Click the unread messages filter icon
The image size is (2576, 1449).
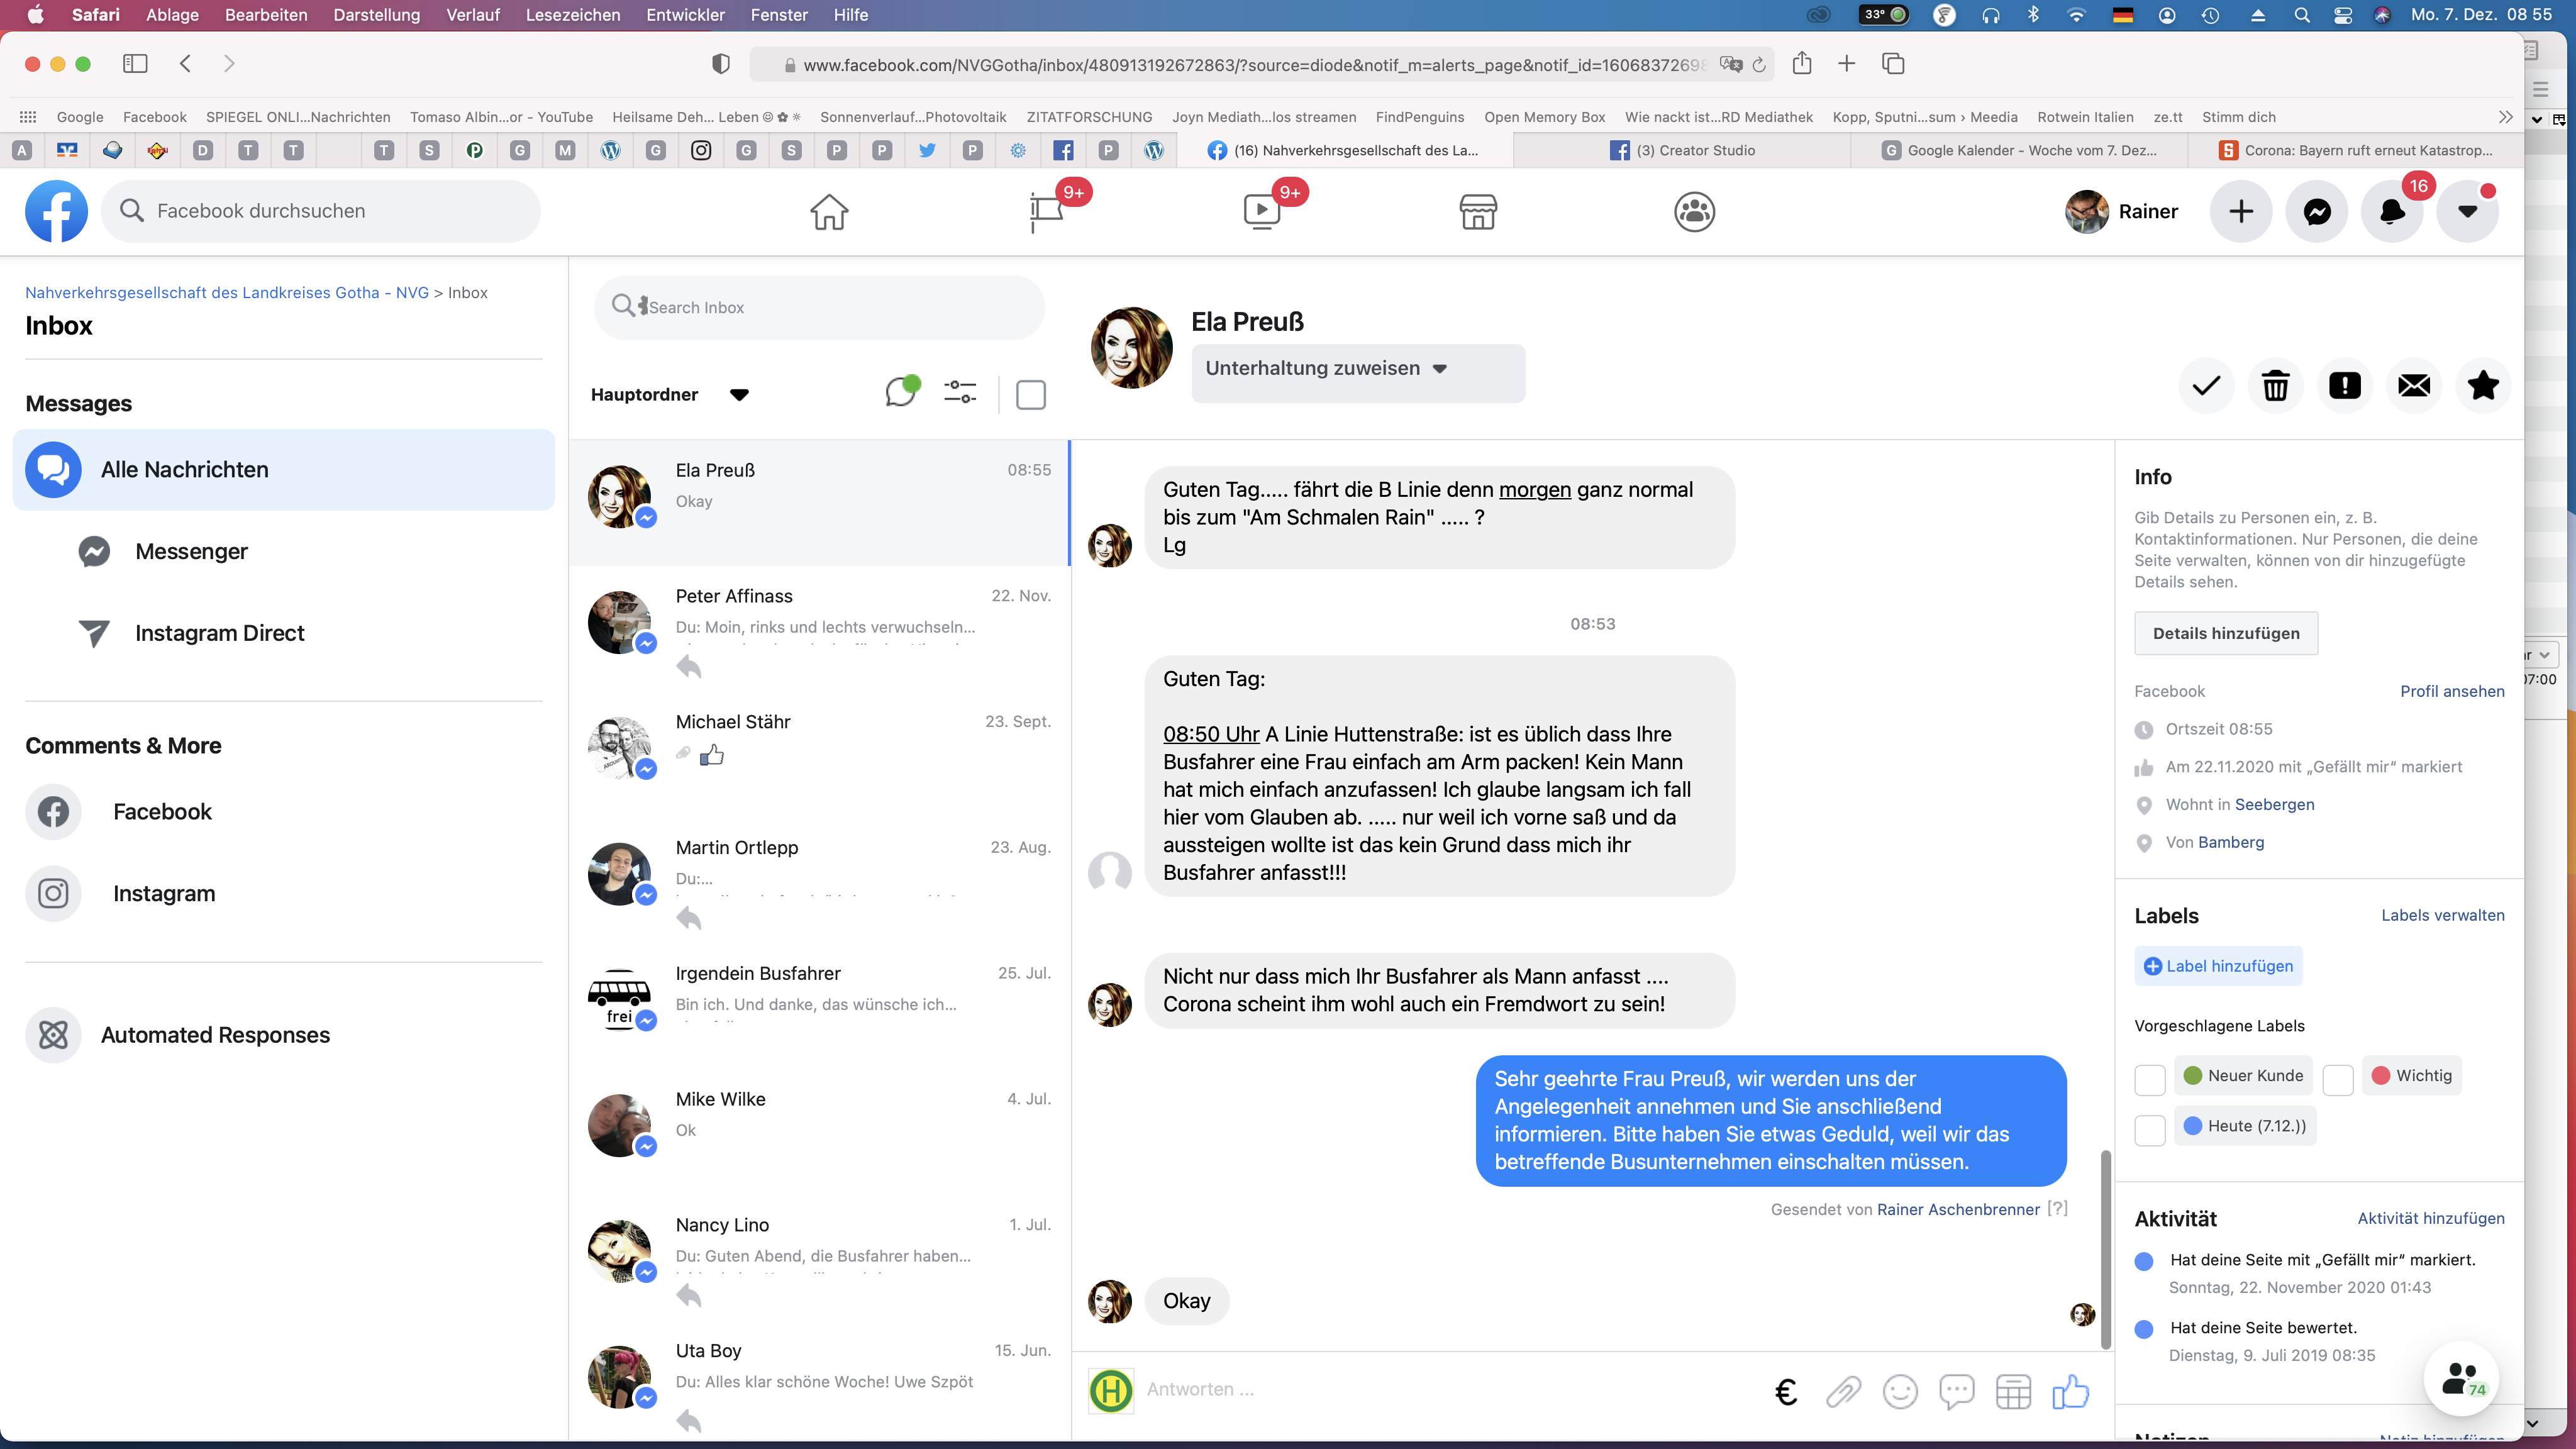pyautogui.click(x=901, y=391)
